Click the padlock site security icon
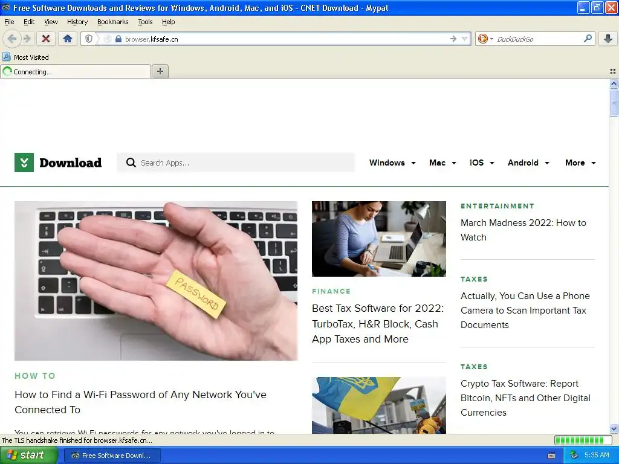This screenshot has width=619, height=464. [118, 39]
